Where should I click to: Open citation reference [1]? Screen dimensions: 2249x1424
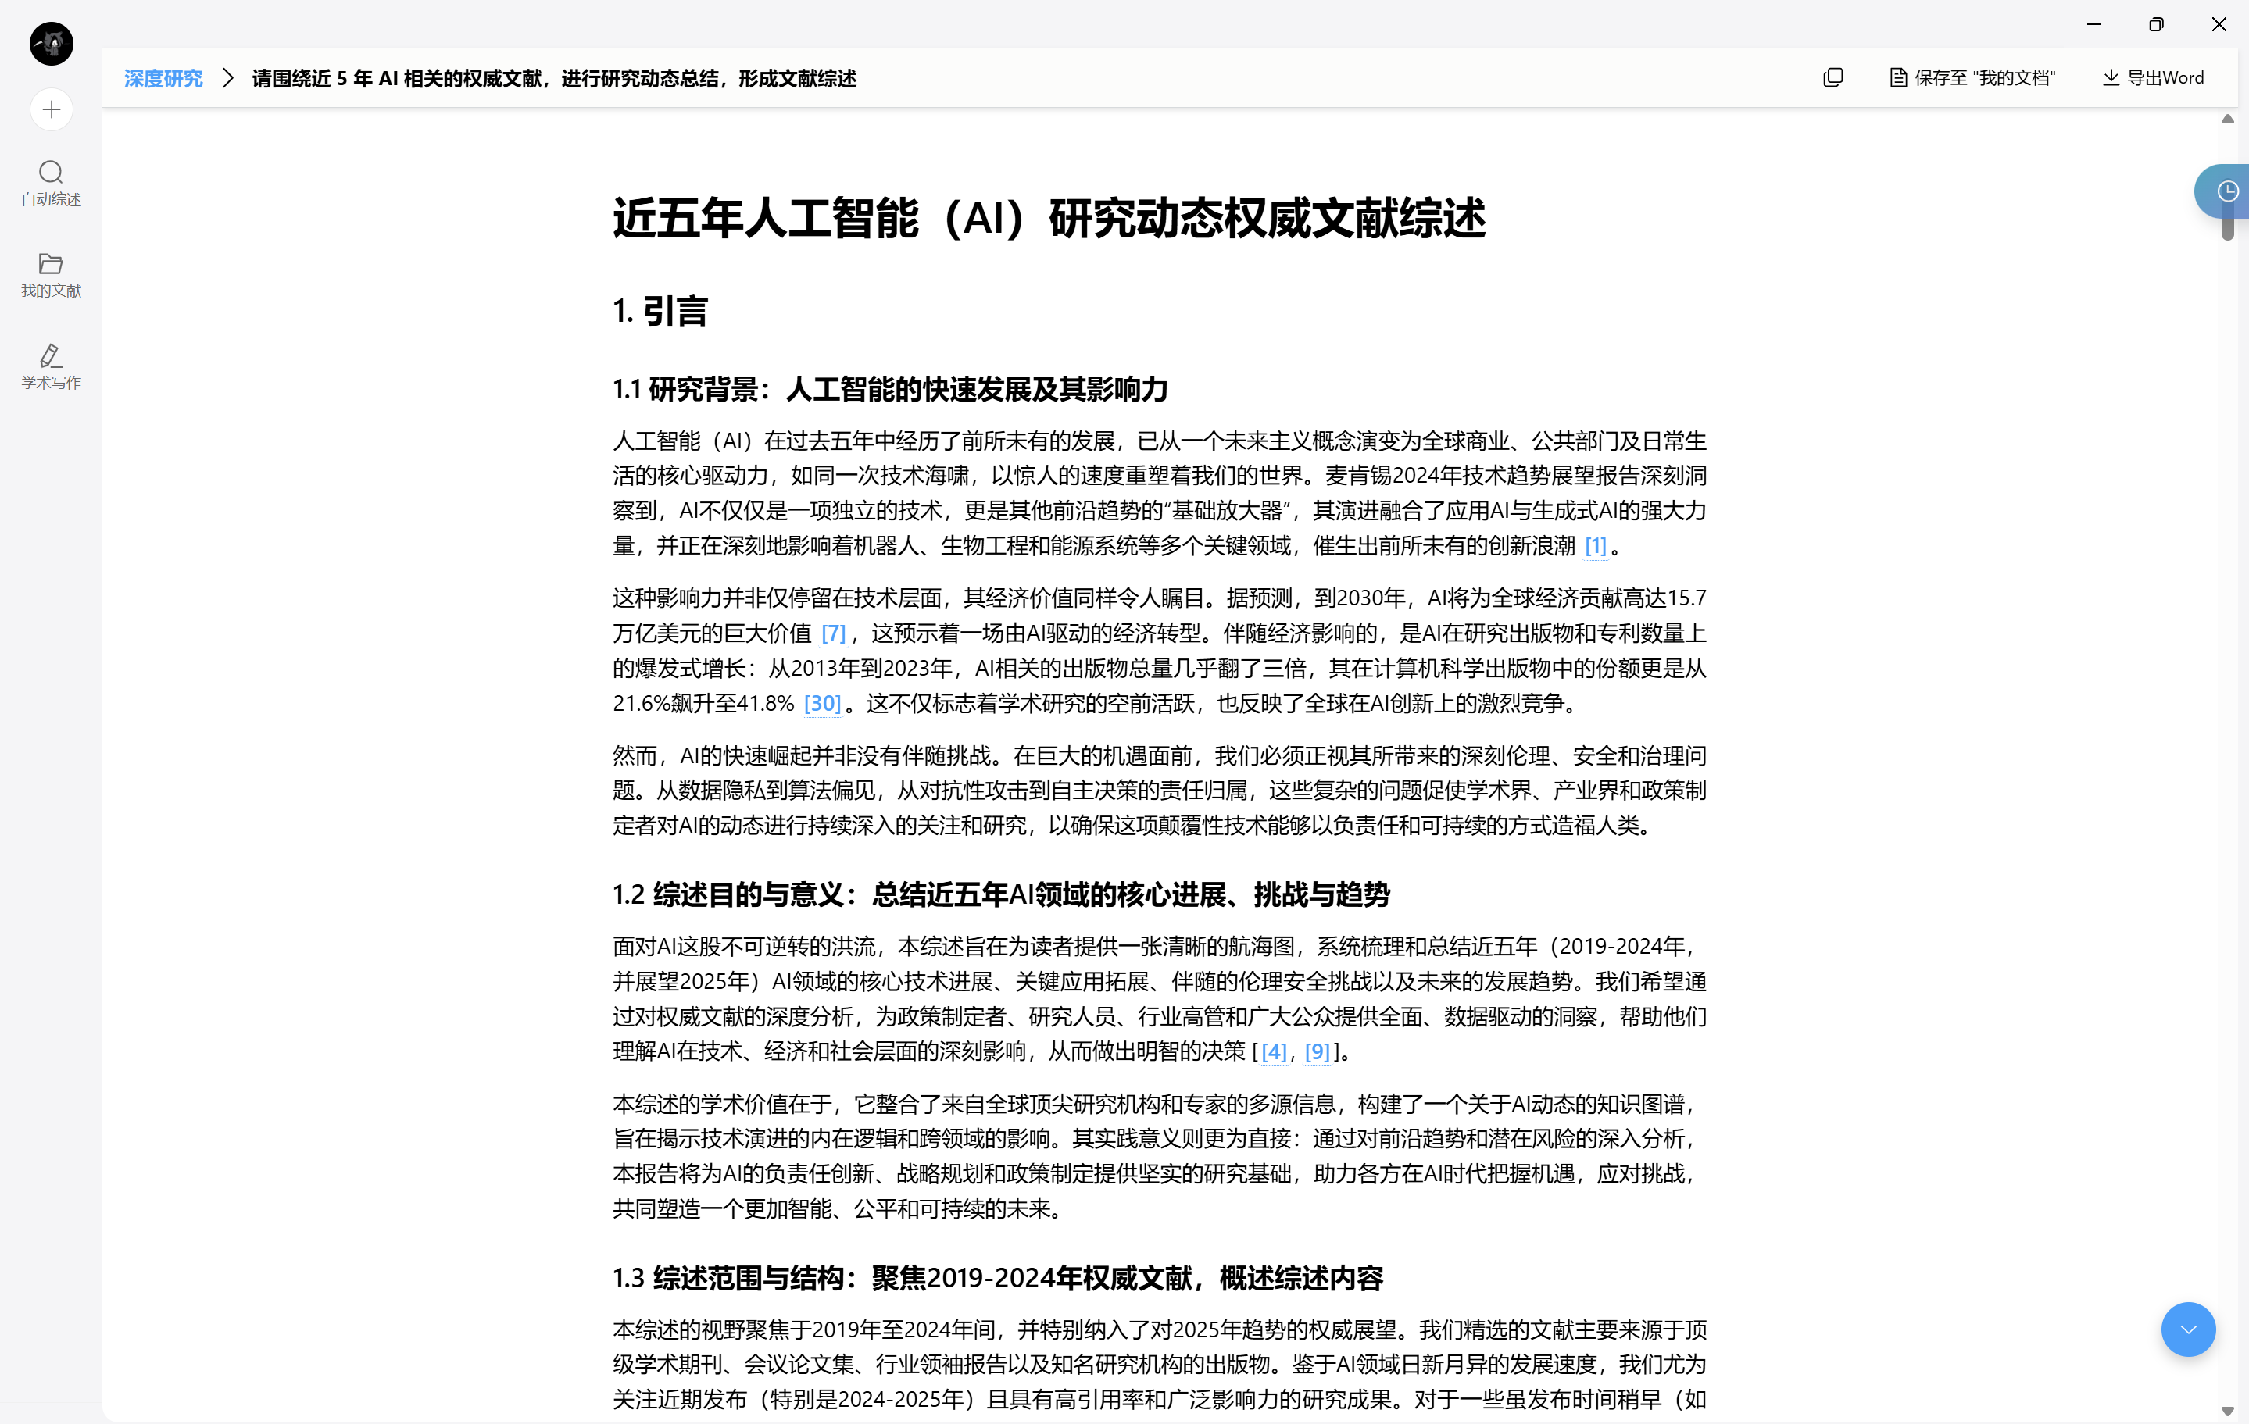(1595, 545)
